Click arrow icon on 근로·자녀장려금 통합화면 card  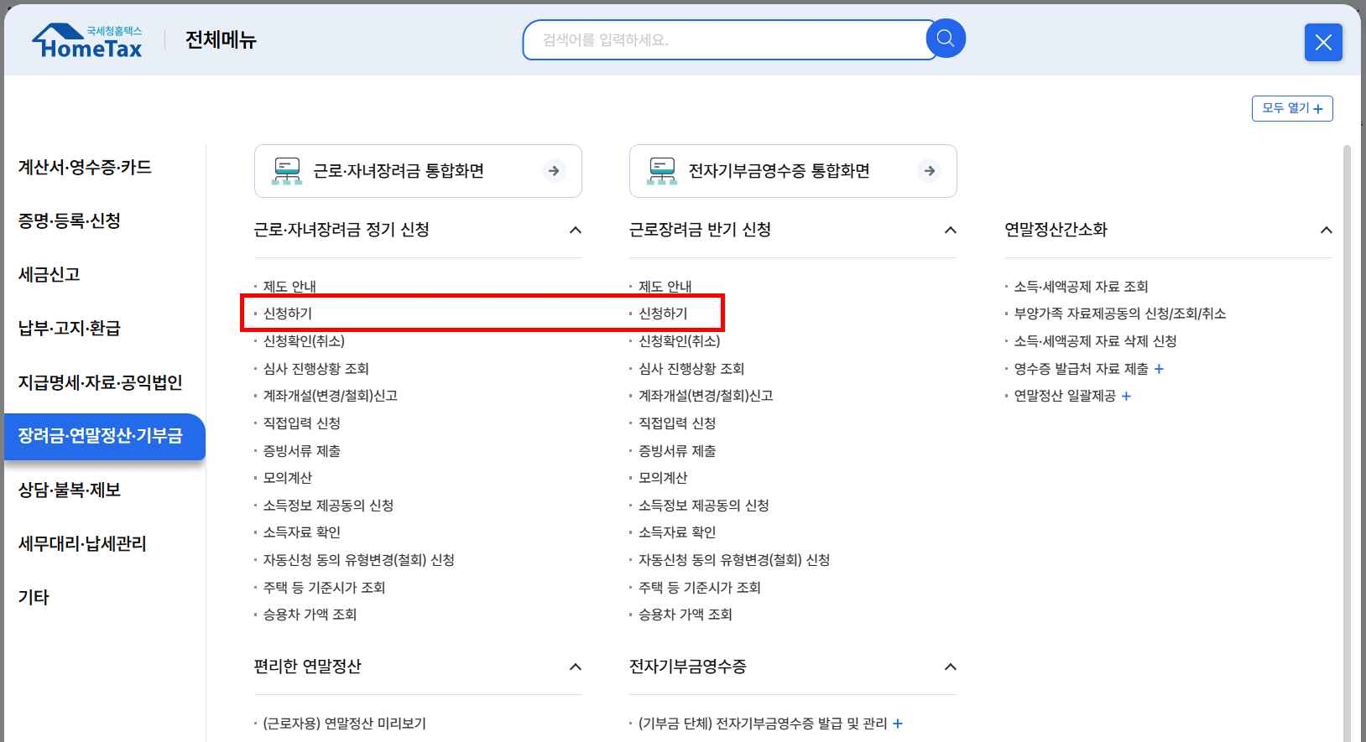tap(554, 171)
